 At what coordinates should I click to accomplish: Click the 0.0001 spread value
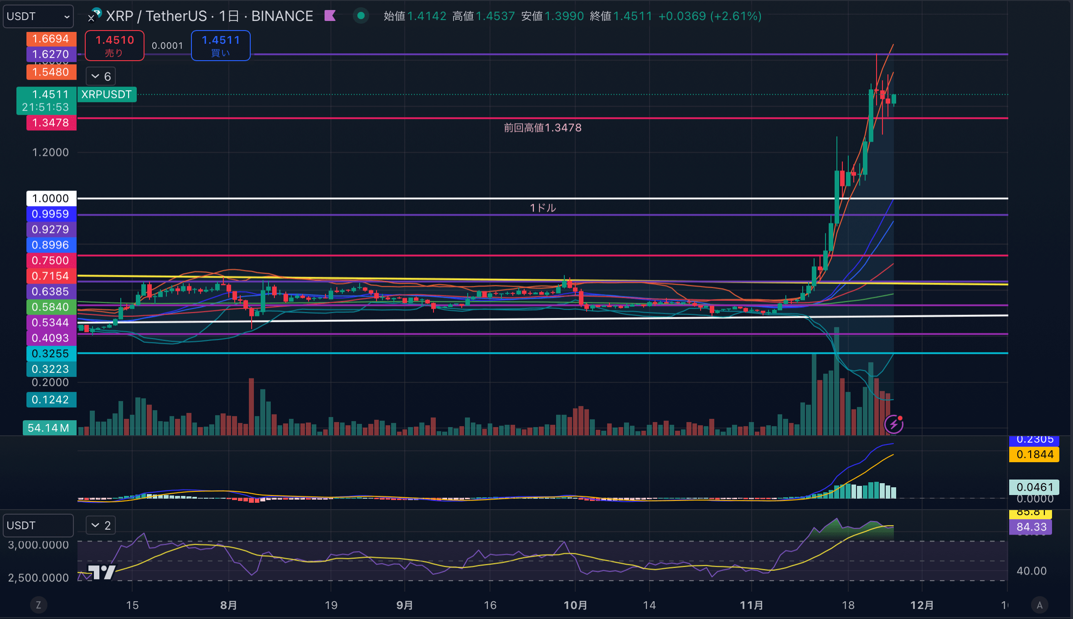(167, 46)
